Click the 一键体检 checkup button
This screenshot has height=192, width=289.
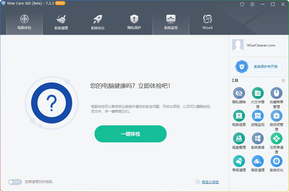click(130, 134)
